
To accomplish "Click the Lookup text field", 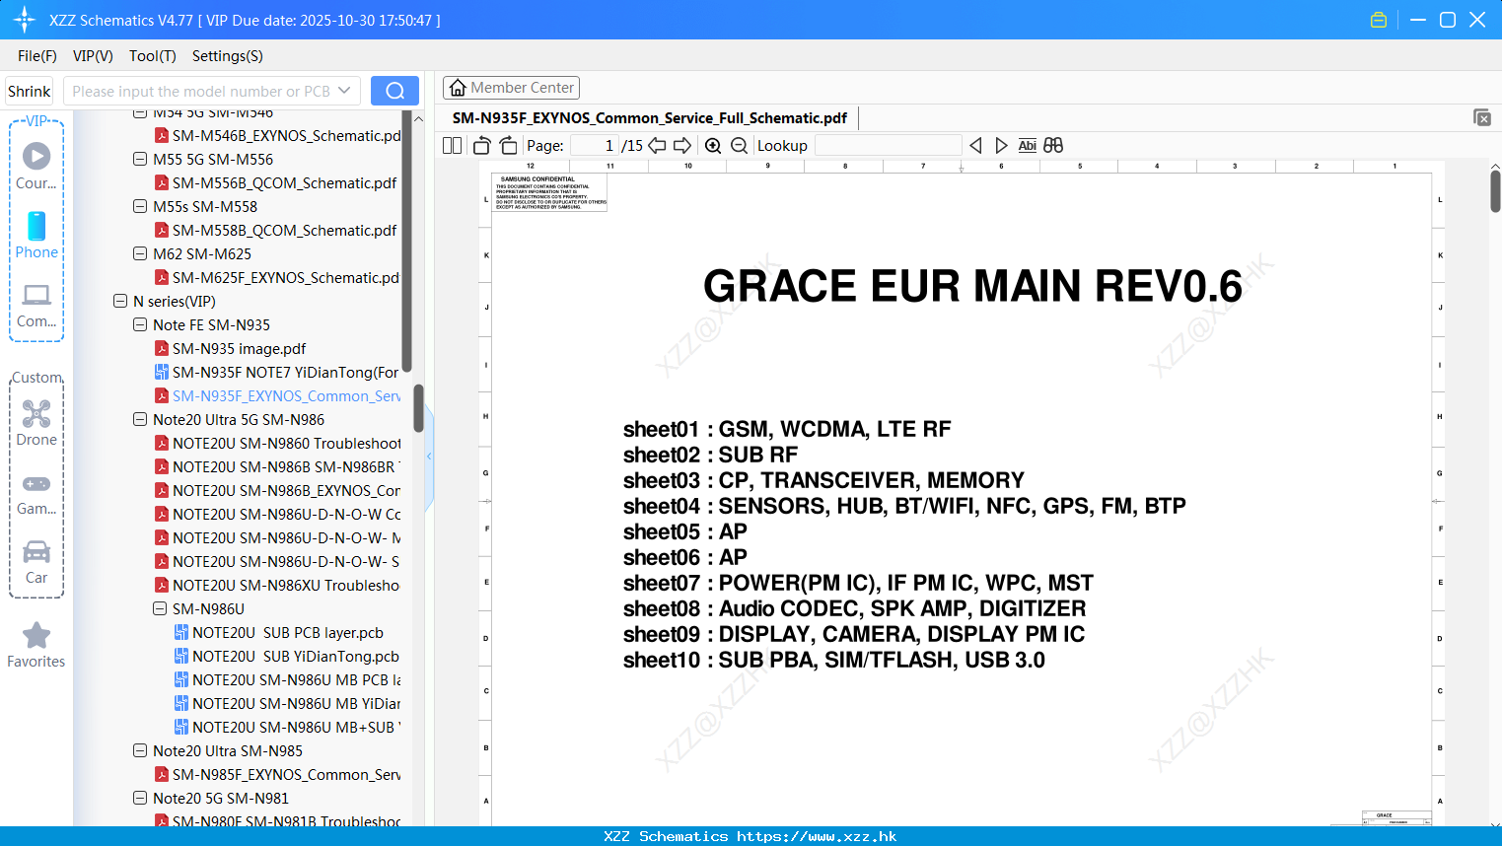I will point(888,146).
